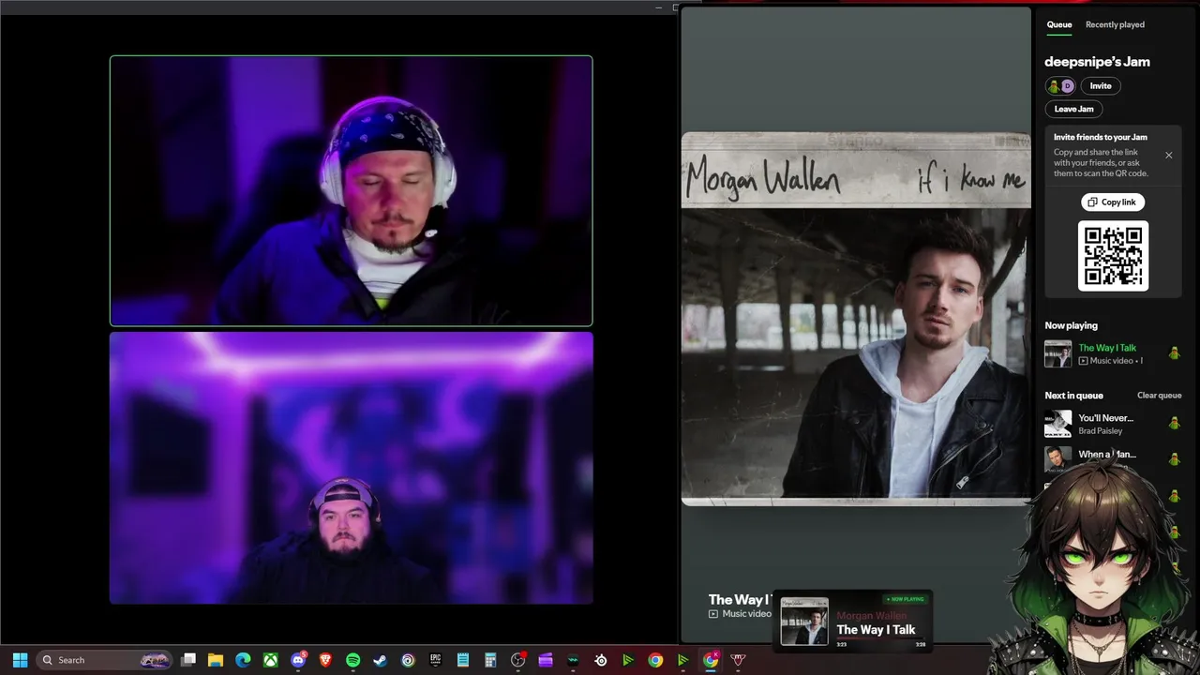
Task: Click The Way I Talk in the Now playing list
Action: [1107, 348]
